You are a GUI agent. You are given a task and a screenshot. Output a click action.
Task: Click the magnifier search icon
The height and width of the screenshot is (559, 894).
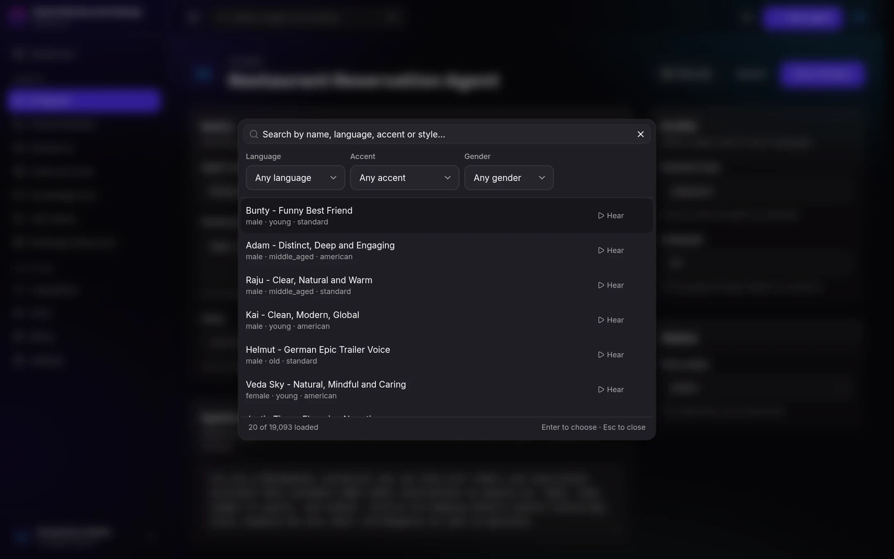point(254,134)
